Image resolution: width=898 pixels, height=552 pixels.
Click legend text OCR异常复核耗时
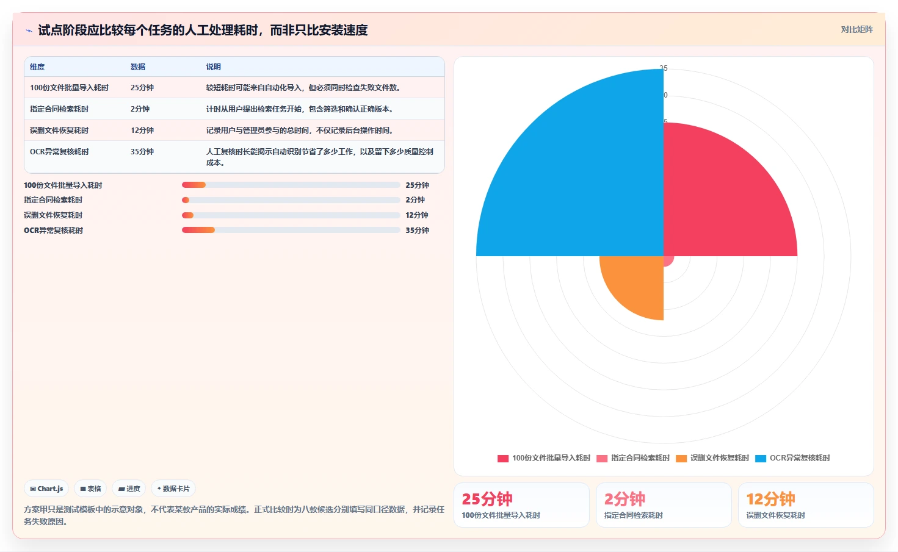(800, 458)
